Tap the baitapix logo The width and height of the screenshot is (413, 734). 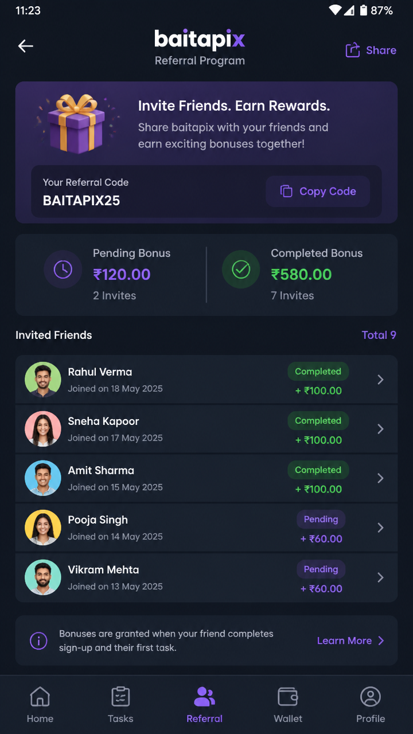(x=200, y=39)
